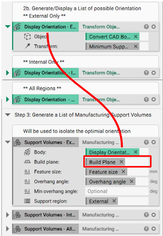
Task: Toggle circle on Support Volumes External block
Action: [154, 142]
